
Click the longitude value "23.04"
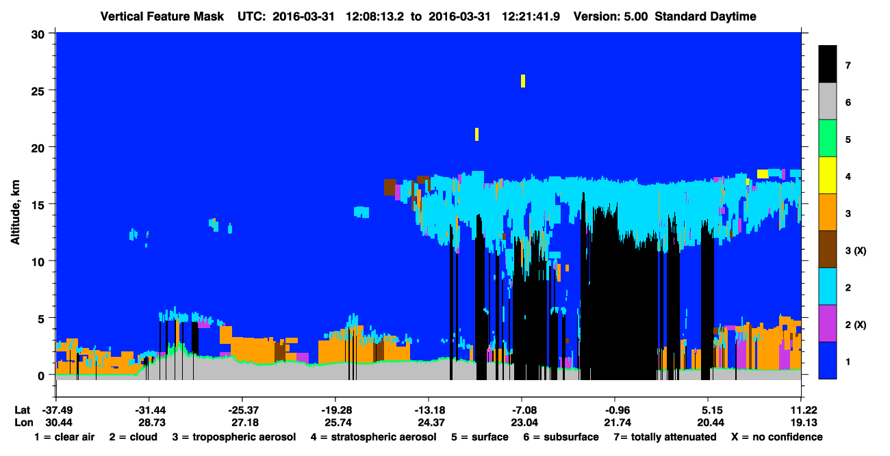pos(524,423)
